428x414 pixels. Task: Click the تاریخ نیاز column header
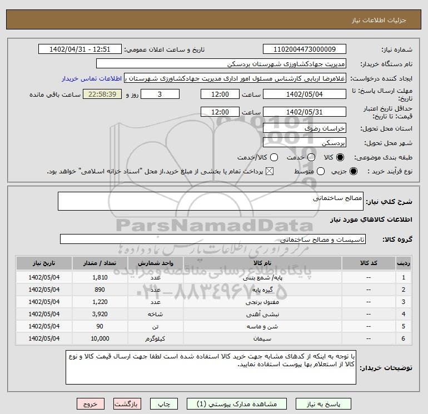pyautogui.click(x=44, y=263)
